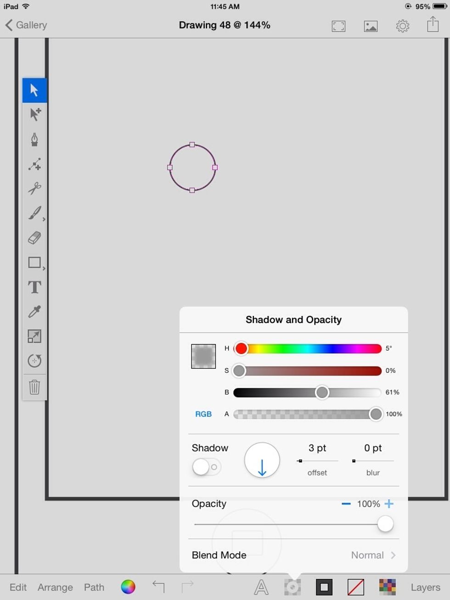Select the Rotate tool
Screen dimensions: 450x600
click(34, 361)
